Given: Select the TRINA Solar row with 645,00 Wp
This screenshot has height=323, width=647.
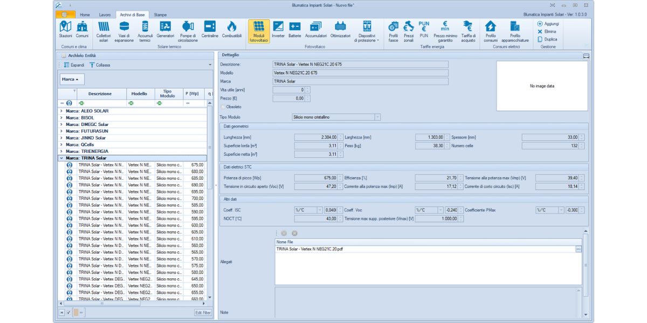Looking at the screenshot, I should point(133,279).
